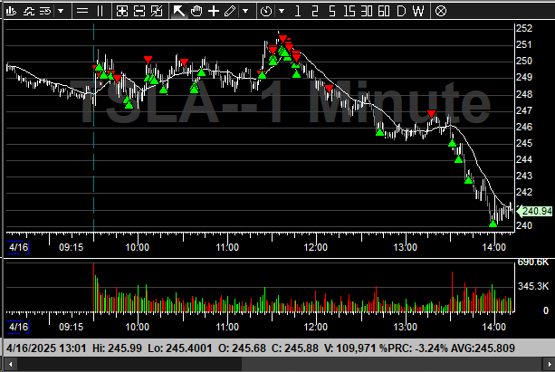Click the AVG:245.809 status value
Screen dimensions: 555x372
tap(483, 348)
